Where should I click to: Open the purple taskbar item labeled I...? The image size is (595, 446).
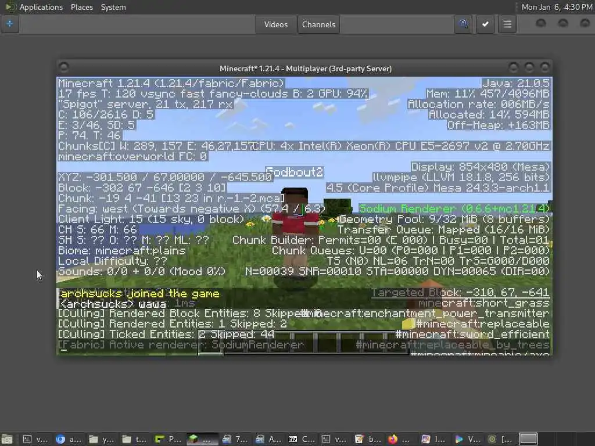coord(433,439)
